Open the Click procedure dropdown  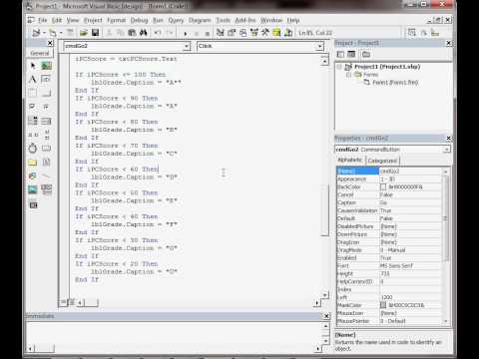point(319,46)
